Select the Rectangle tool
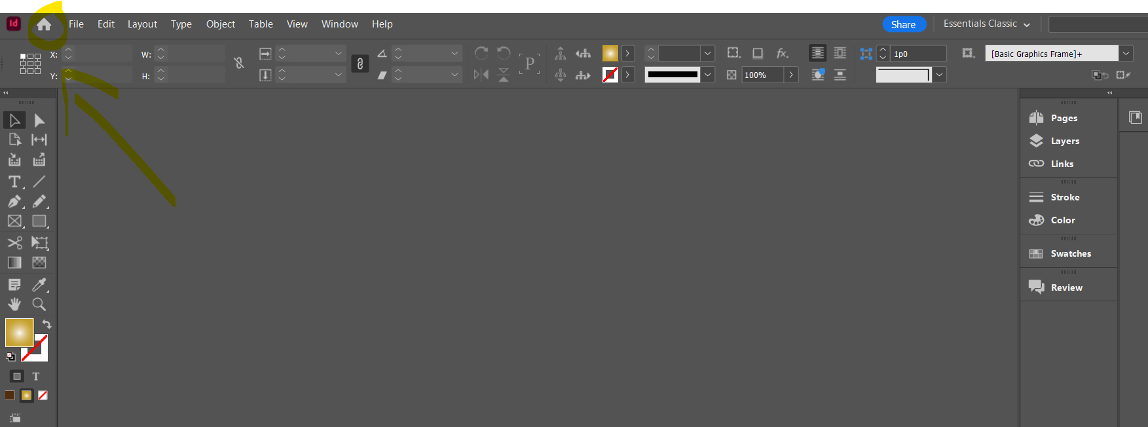This screenshot has width=1148, height=427. [39, 221]
